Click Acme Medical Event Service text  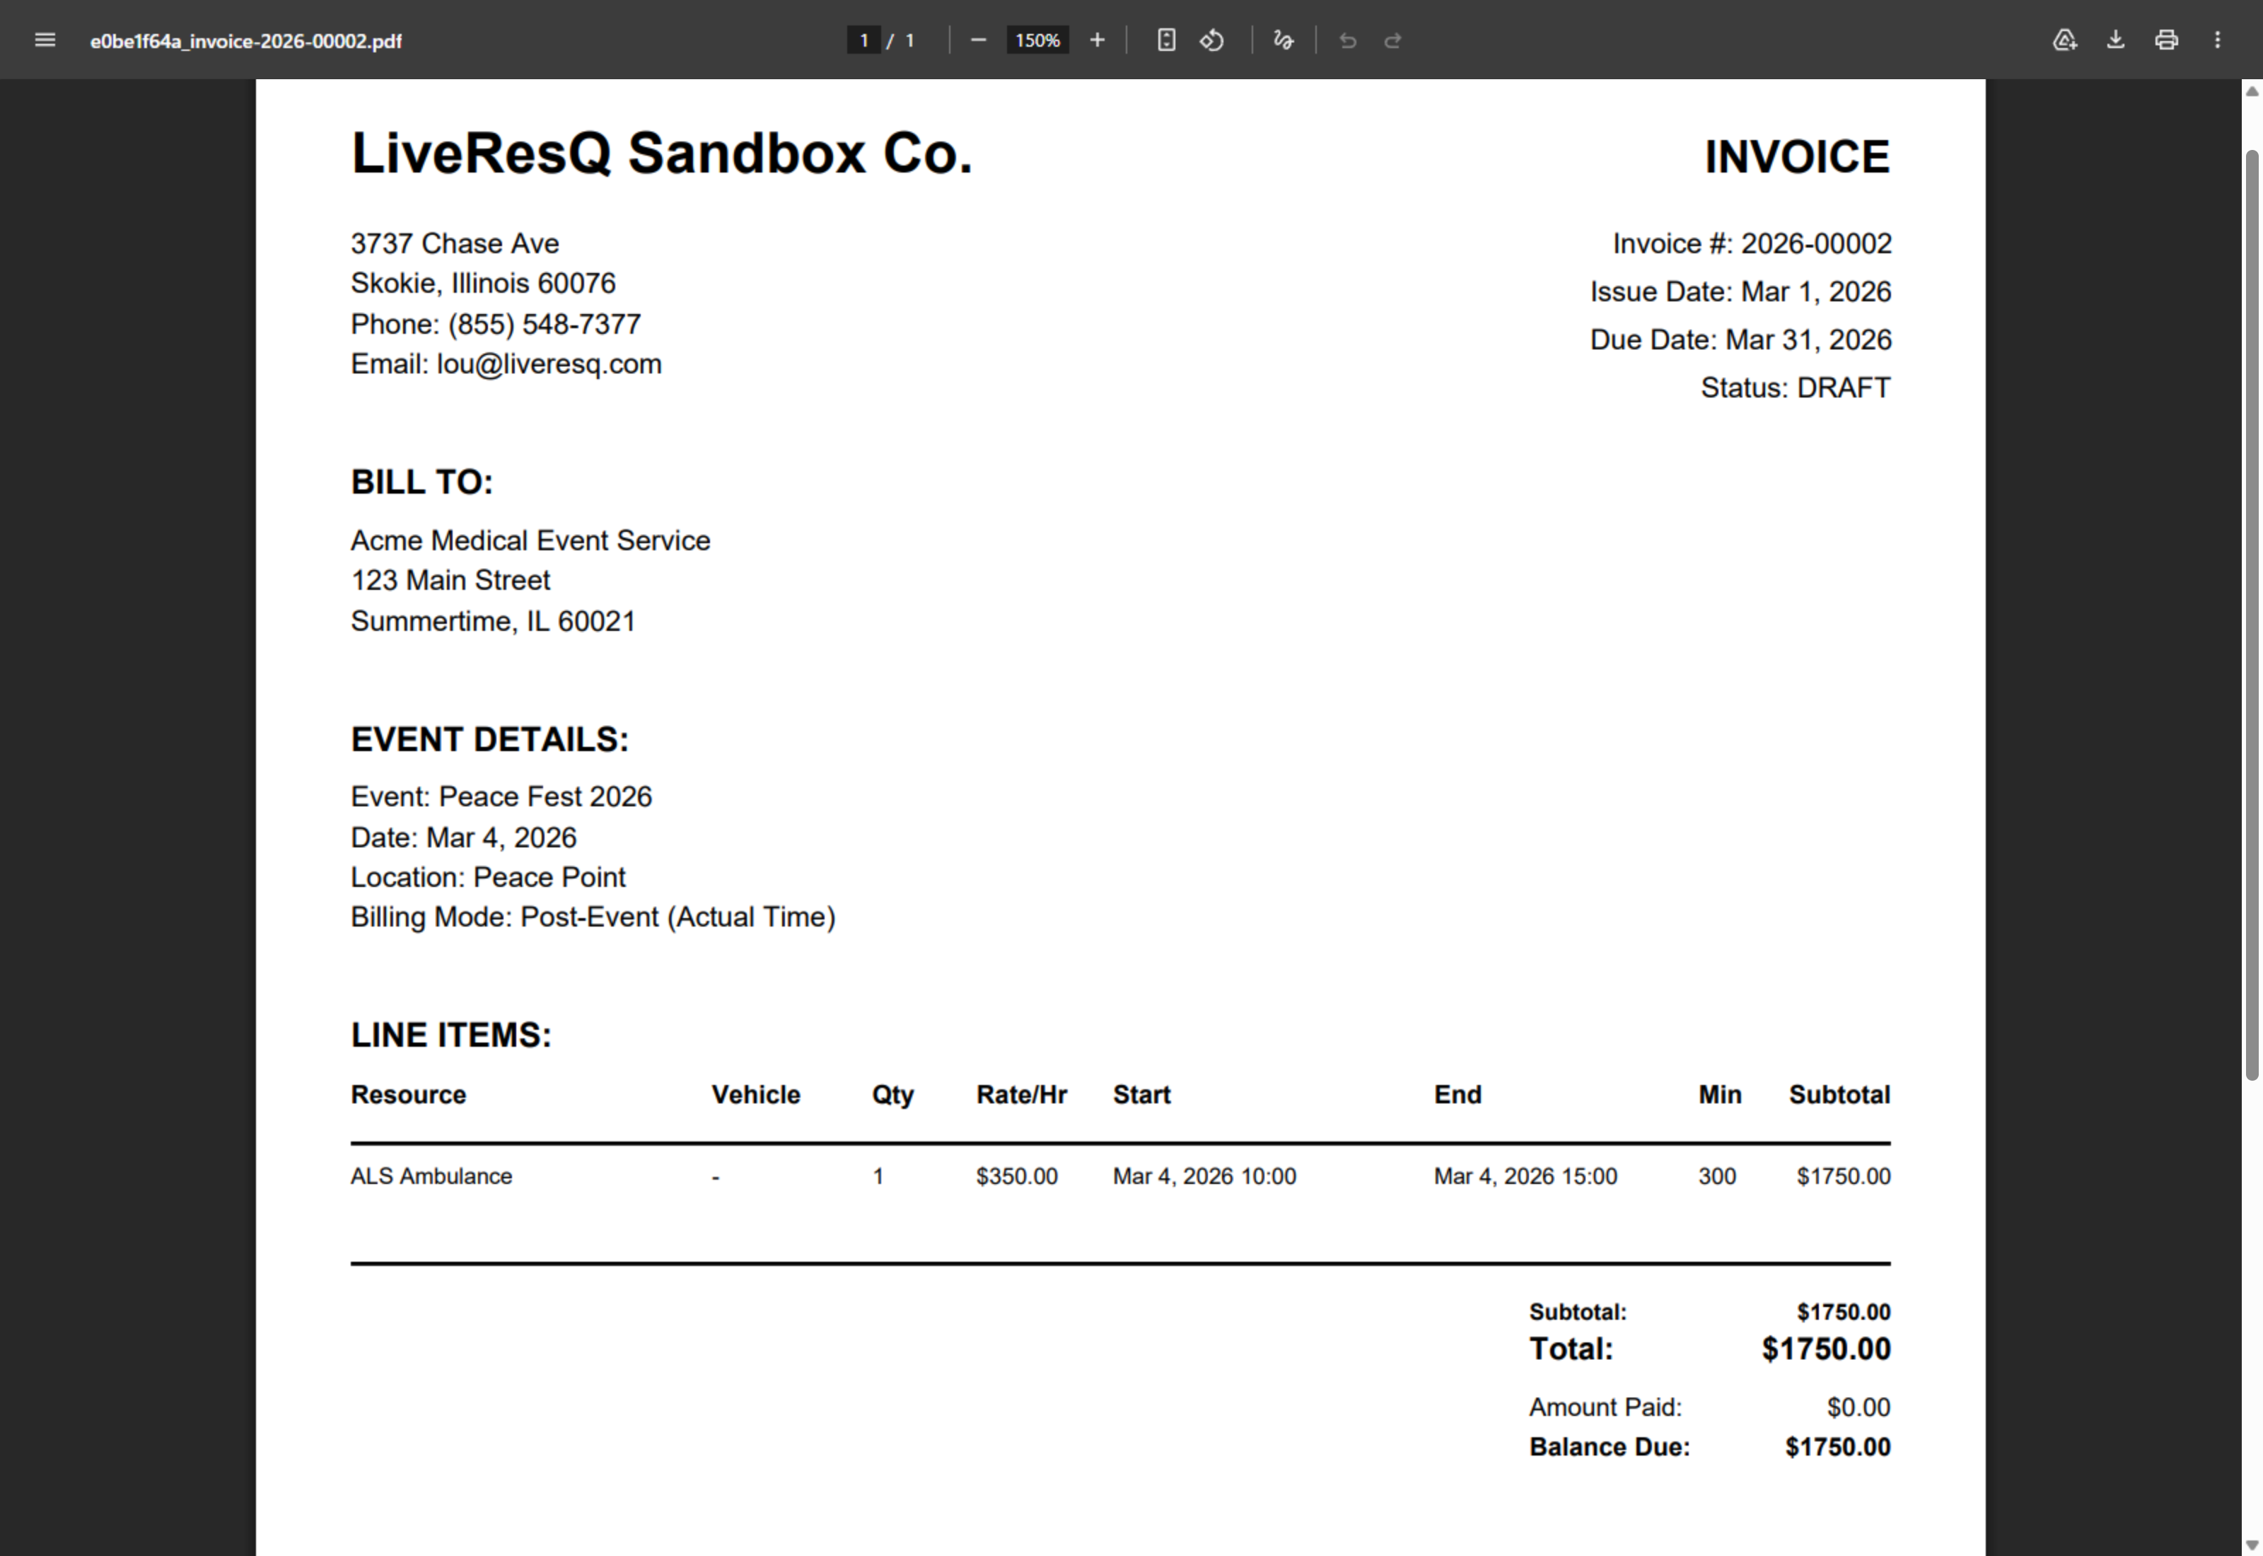[530, 540]
